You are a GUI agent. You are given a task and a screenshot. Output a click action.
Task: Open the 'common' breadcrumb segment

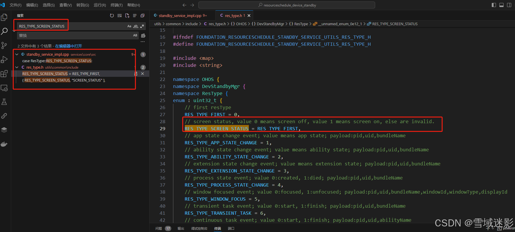pyautogui.click(x=173, y=24)
